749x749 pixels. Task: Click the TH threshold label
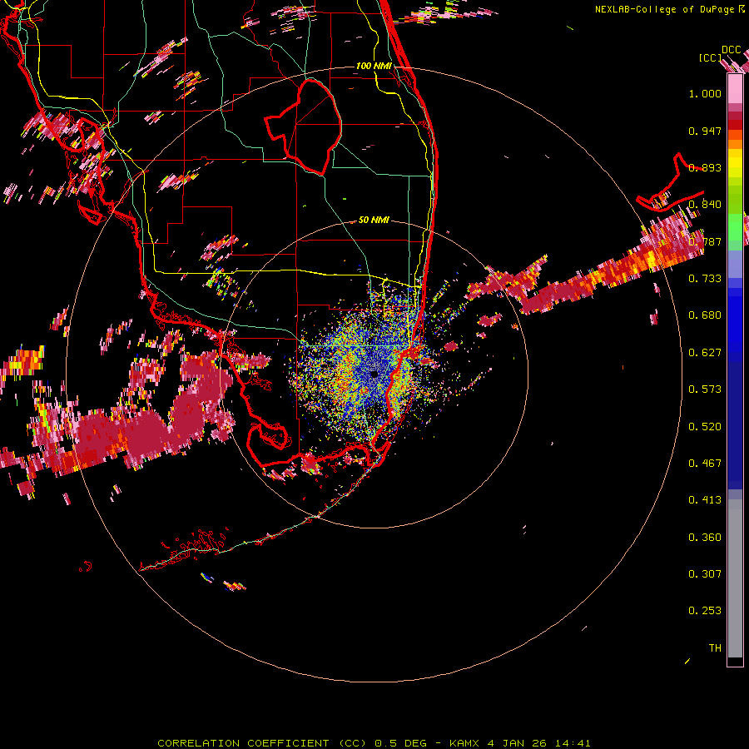(x=715, y=648)
